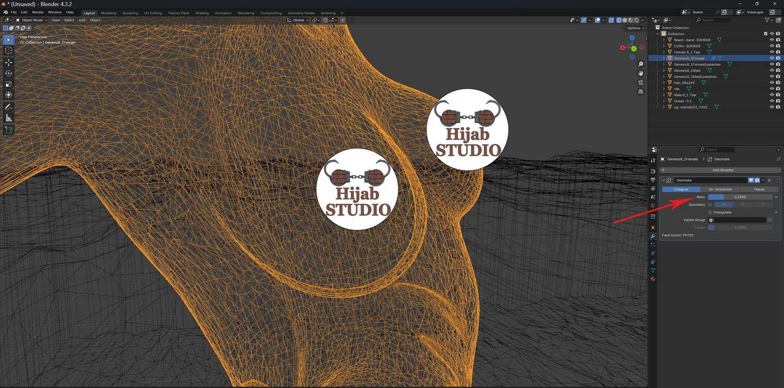Viewport: 784px width, 388px height.
Task: Collapse the Collection in the outliner
Action: pos(658,34)
